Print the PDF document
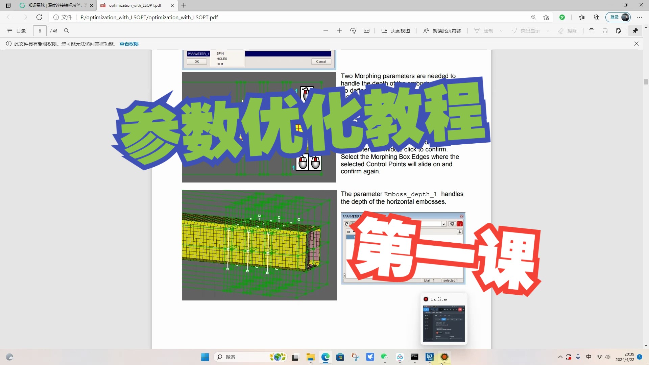 pos(591,31)
